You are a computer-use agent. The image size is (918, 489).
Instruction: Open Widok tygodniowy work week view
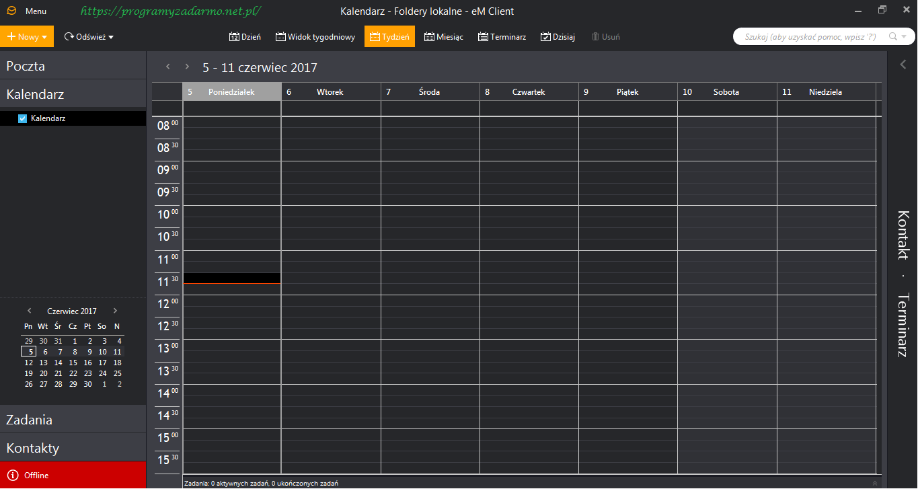coord(315,37)
